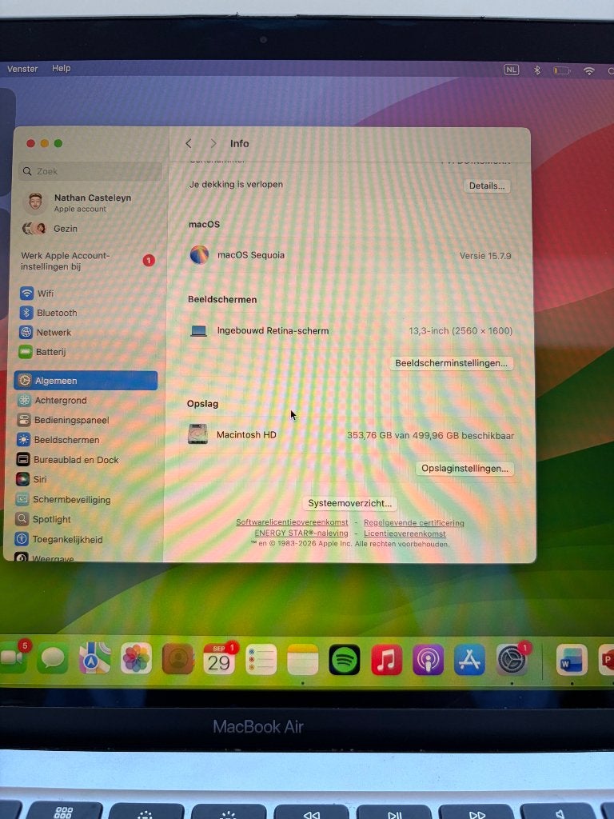Click battery status in menu bar
This screenshot has width=614, height=819.
562,70
